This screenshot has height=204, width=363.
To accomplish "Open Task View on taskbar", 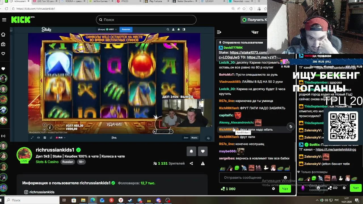I will pos(64,200).
